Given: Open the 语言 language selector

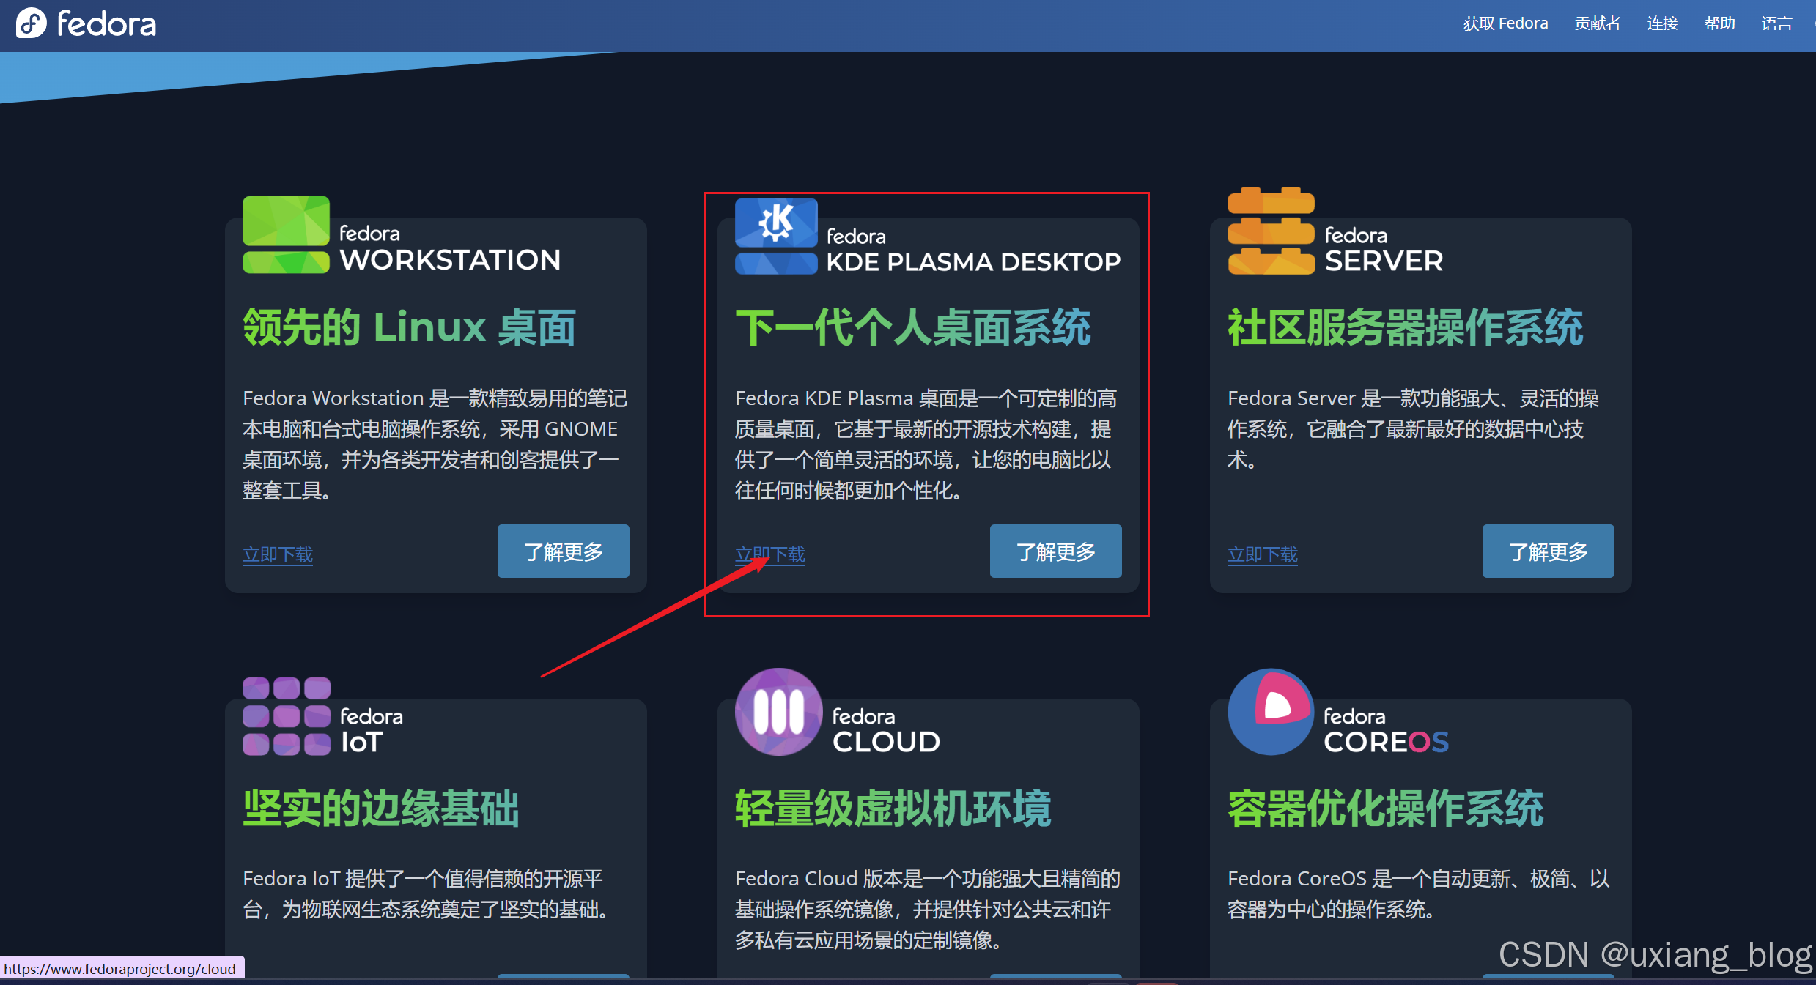Looking at the screenshot, I should 1776,23.
